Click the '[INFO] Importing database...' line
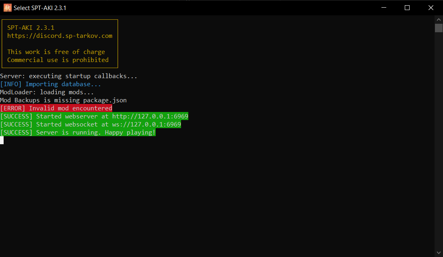 tap(51, 84)
